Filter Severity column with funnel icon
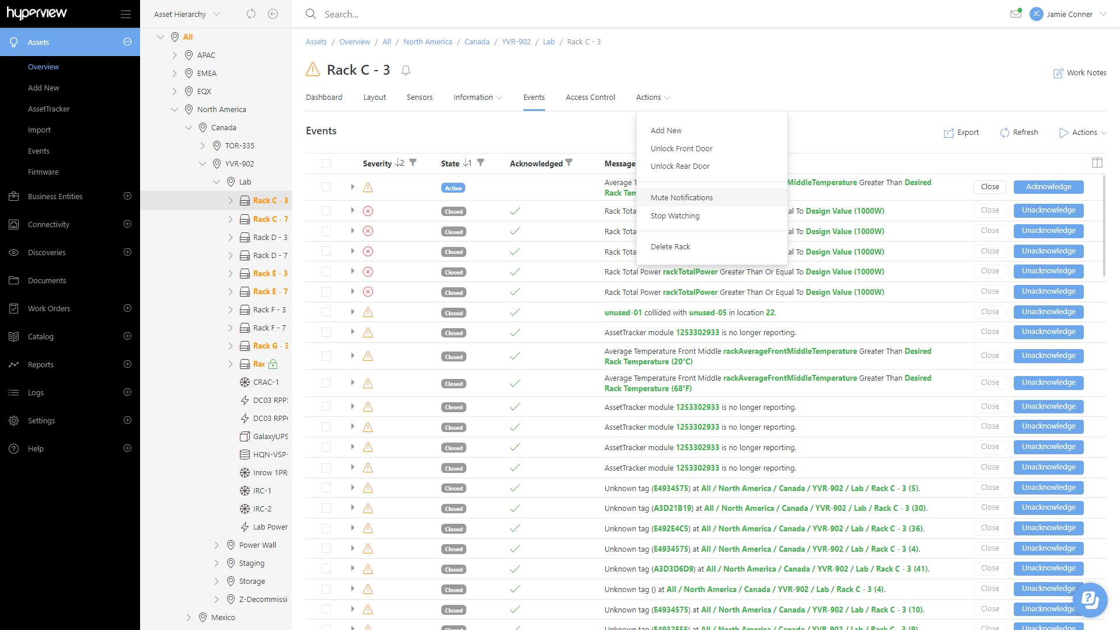 point(413,162)
